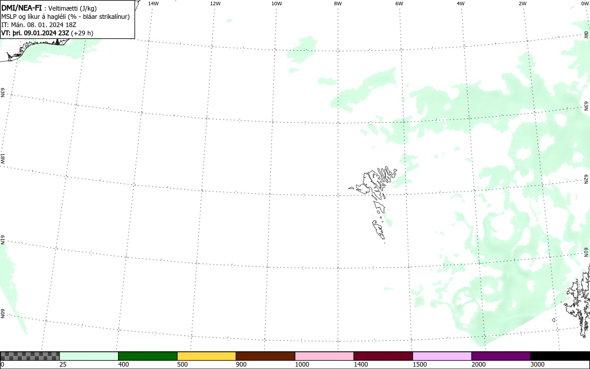
Task: Click the 'IT: Mán. 08. 01. 2024 18Z' line
Action: pyautogui.click(x=38, y=25)
